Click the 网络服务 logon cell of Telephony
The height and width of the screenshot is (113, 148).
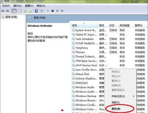click(140, 48)
